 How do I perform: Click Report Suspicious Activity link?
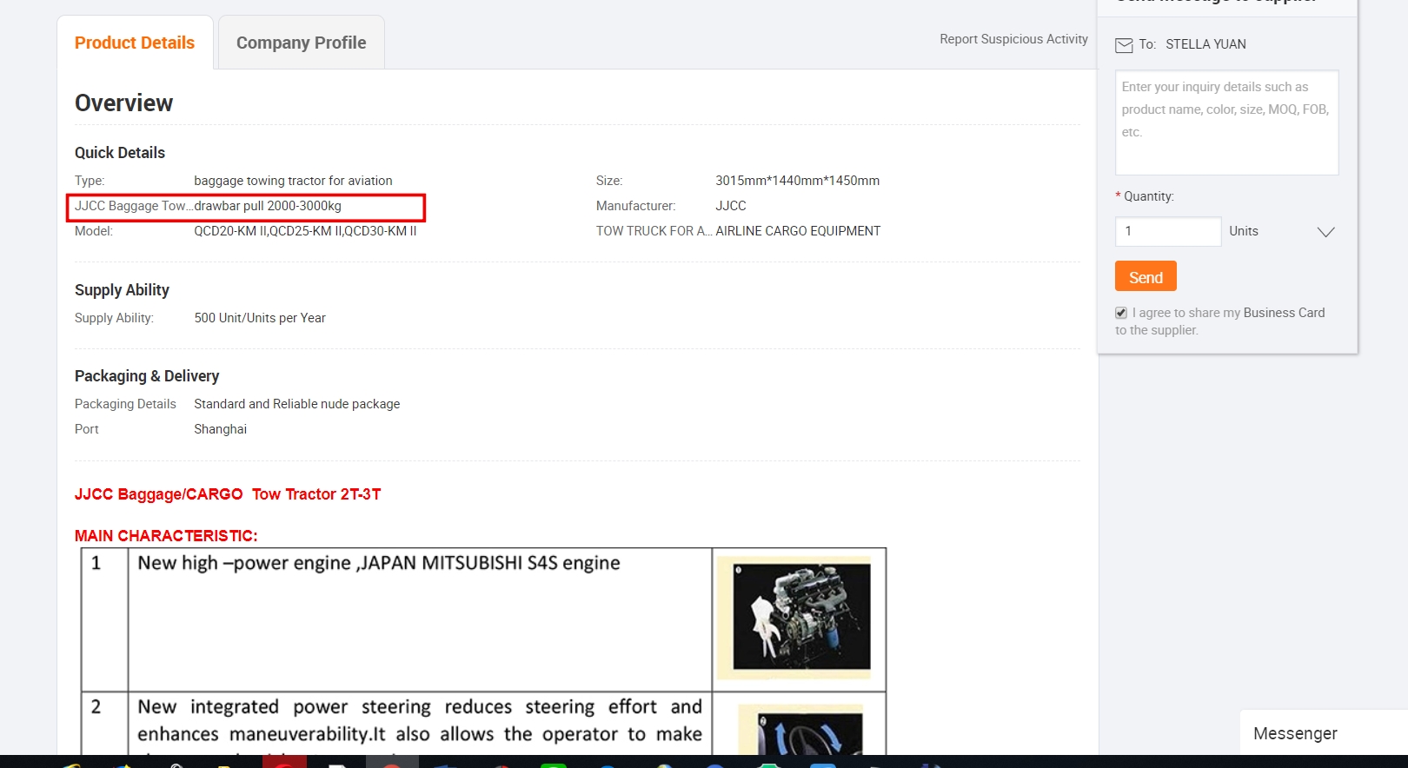(x=1013, y=39)
